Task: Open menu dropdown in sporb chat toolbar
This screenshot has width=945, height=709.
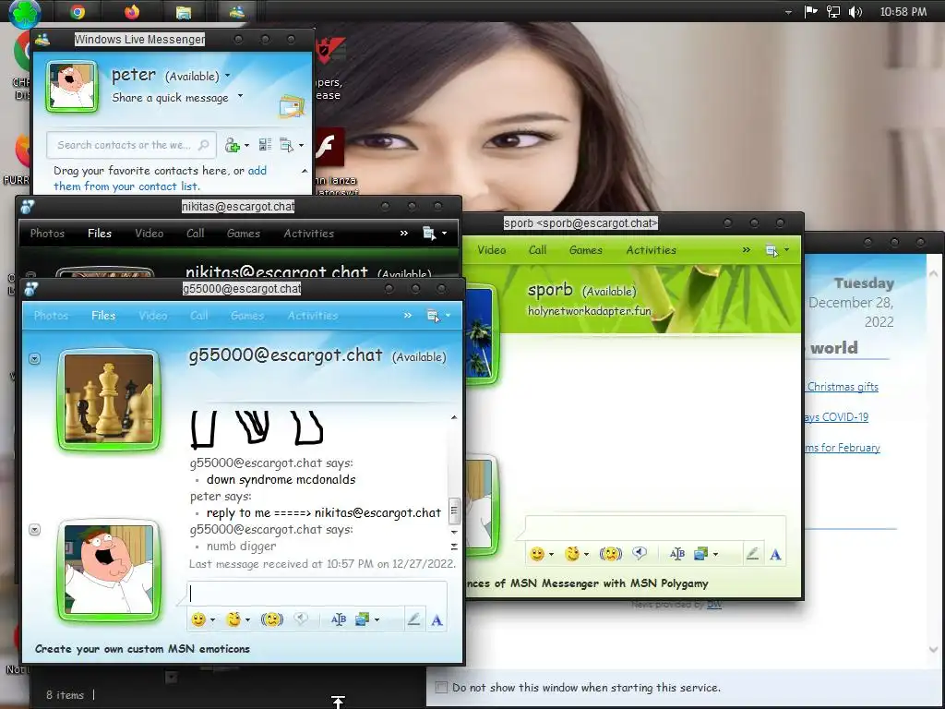Action: 776,249
